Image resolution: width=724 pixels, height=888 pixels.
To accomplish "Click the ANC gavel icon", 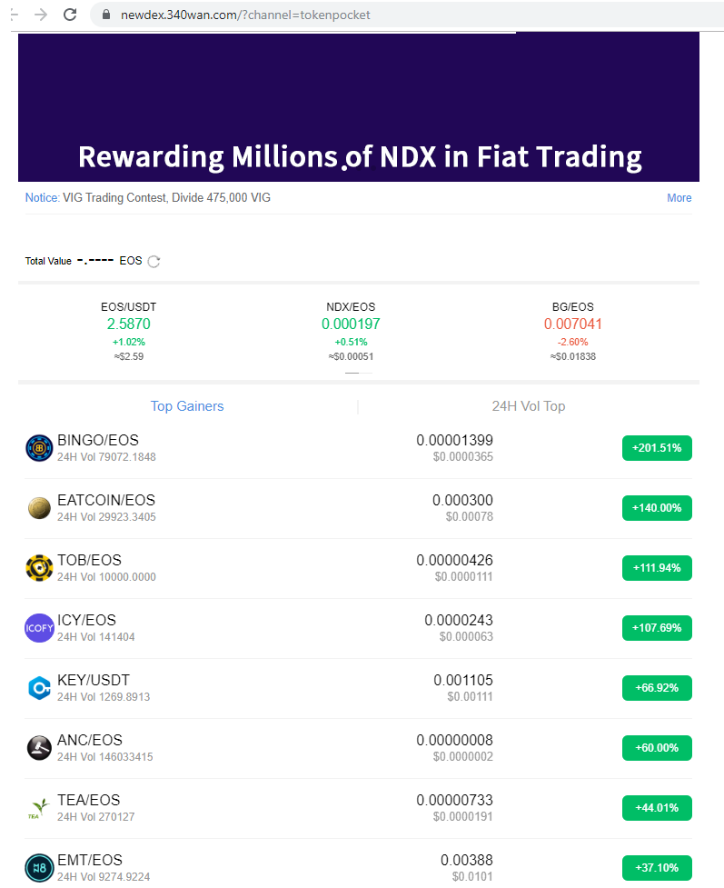I will point(40,748).
